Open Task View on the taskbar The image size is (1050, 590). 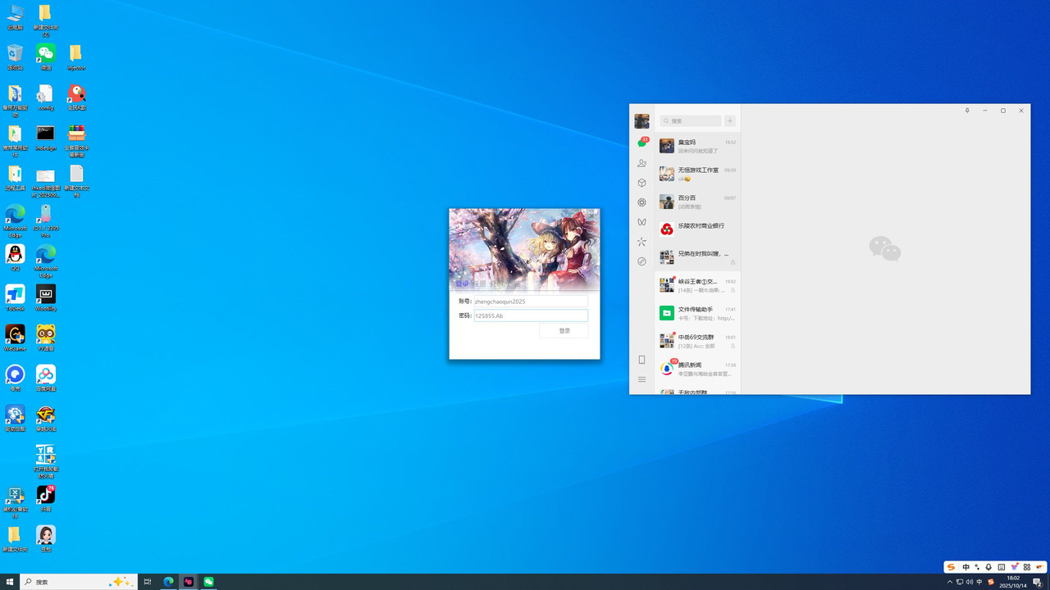point(148,582)
